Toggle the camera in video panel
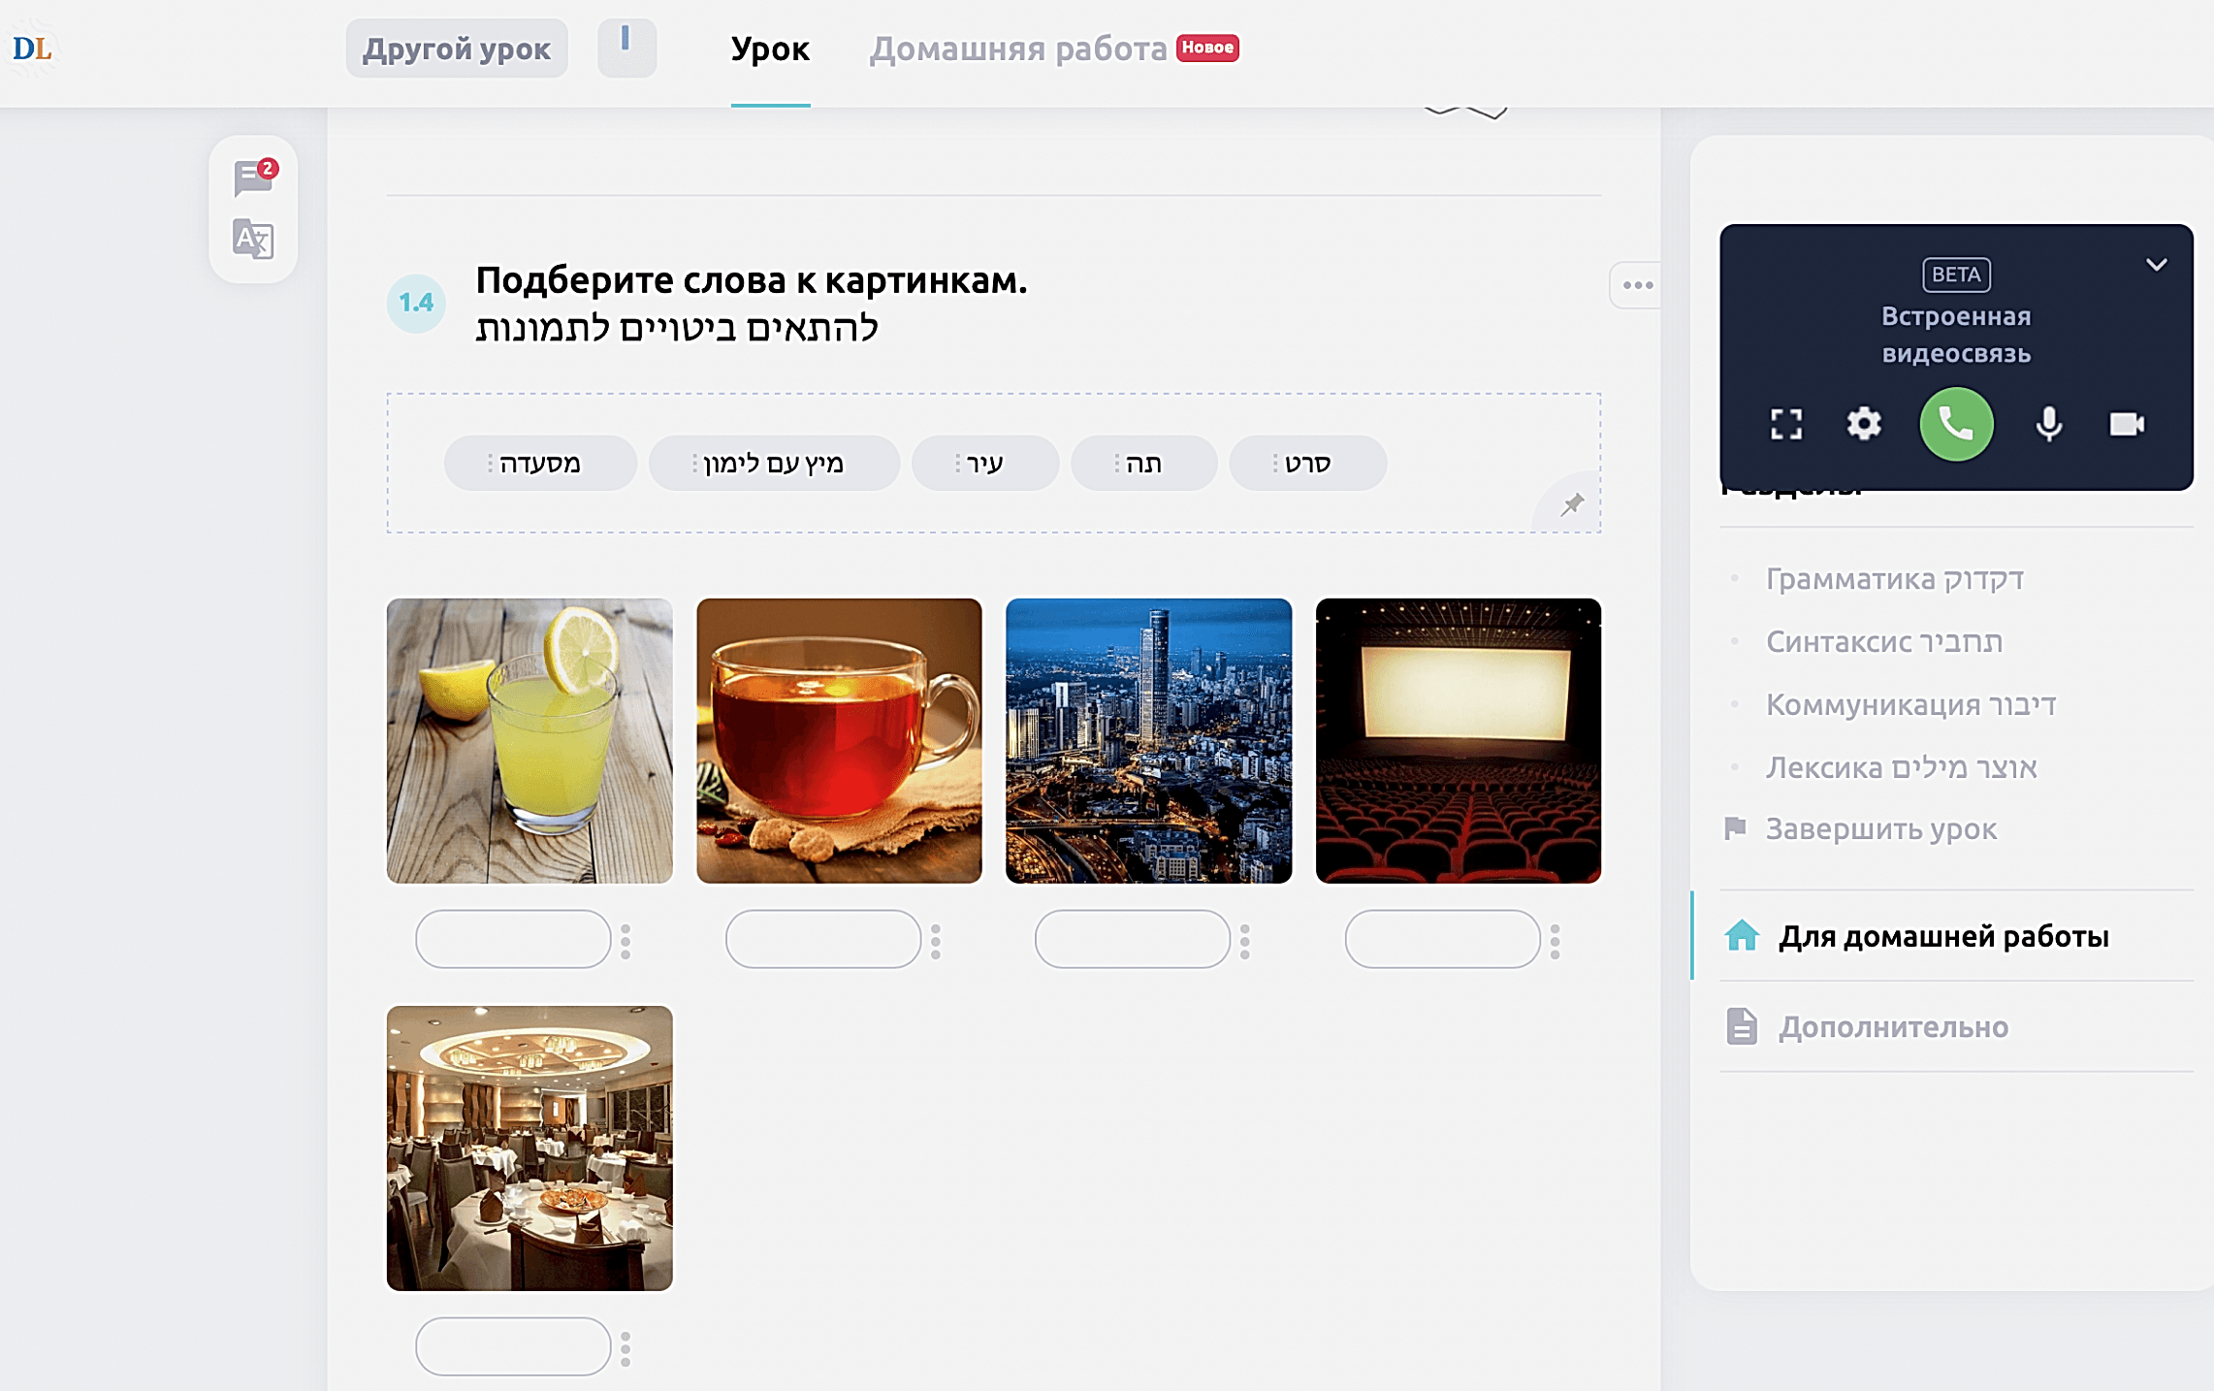 tap(2126, 424)
